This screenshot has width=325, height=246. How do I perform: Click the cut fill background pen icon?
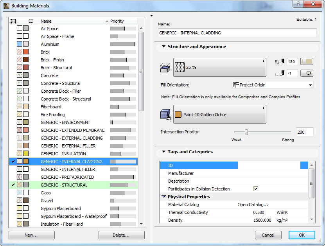pyautogui.click(x=280, y=73)
